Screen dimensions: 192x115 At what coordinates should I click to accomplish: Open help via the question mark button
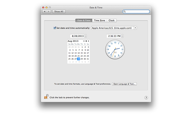click(146, 98)
